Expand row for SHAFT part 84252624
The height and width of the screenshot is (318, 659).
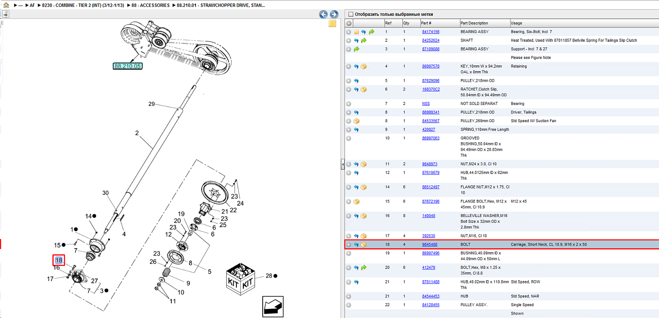pyautogui.click(x=349, y=40)
